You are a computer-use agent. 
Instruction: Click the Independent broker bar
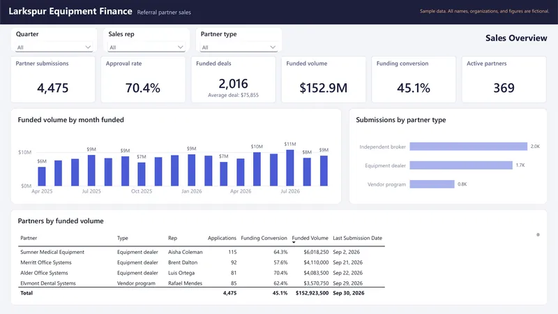(x=468, y=147)
